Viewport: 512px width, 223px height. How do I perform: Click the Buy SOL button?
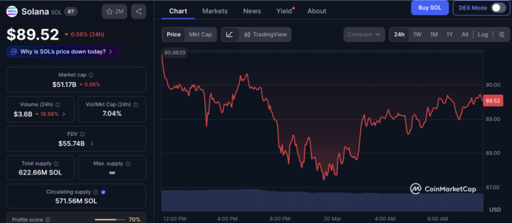click(429, 8)
